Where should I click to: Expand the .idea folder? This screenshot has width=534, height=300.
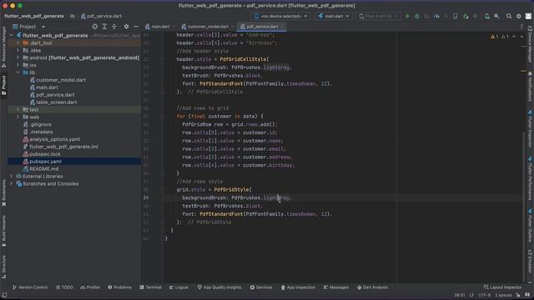click(18, 50)
